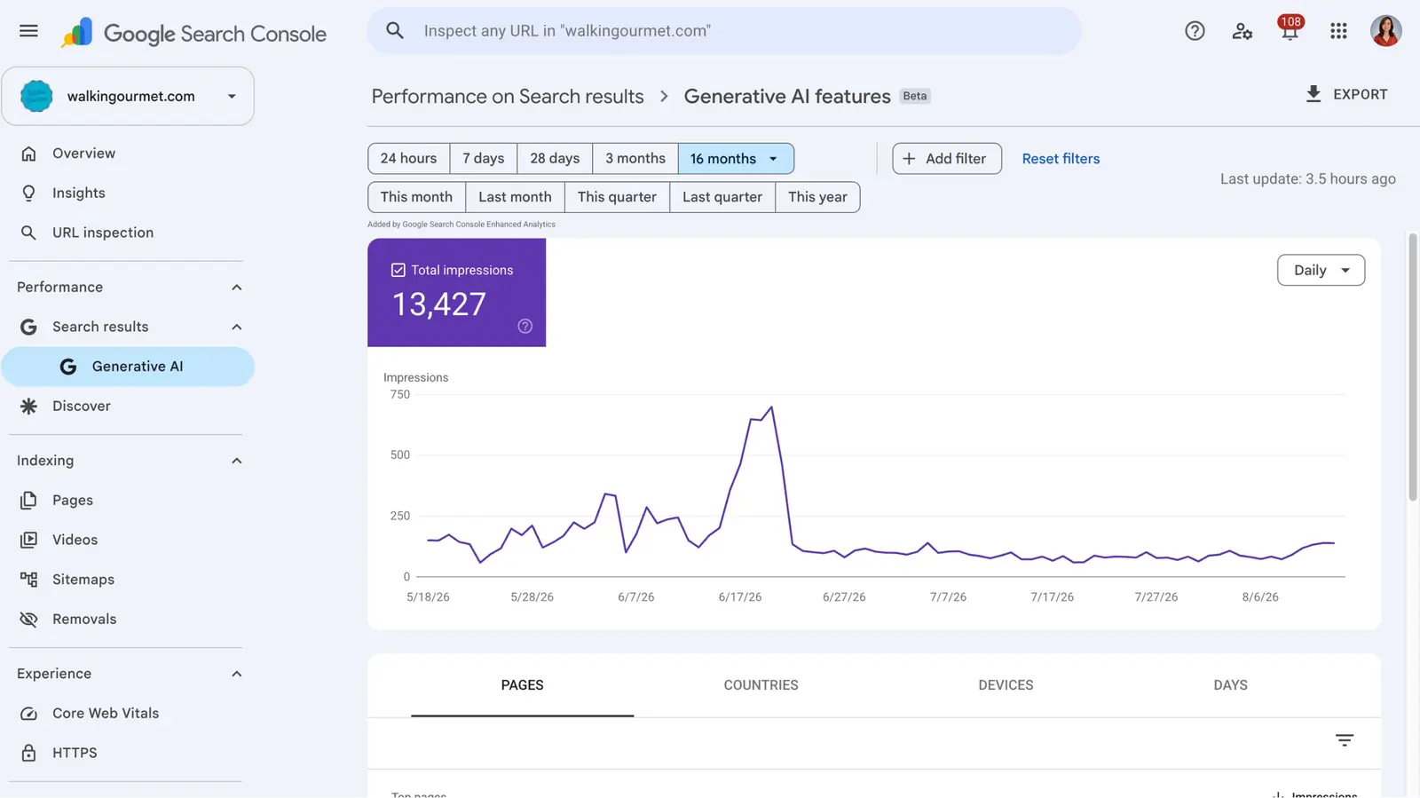
Task: Click the URL inspection magnifier icon
Action: 29,233
